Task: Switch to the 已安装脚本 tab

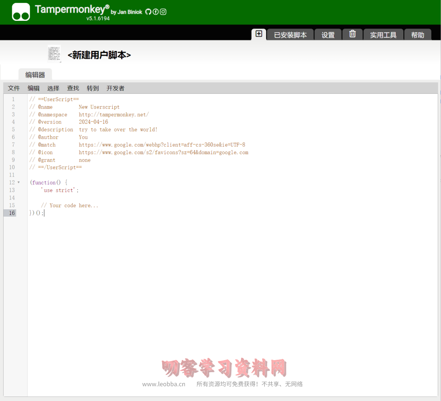Action: [x=290, y=35]
